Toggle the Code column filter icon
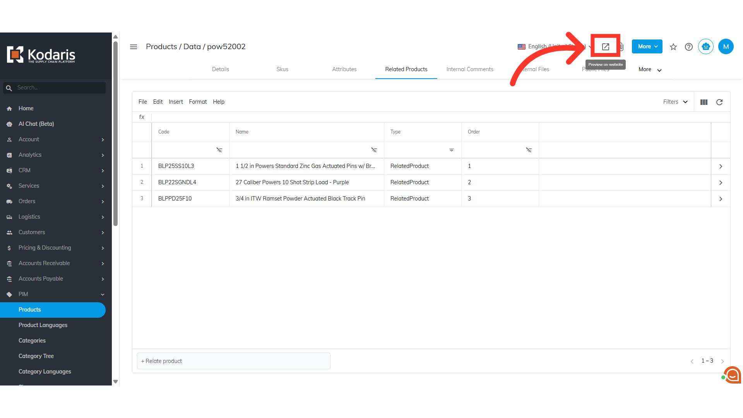 pos(219,150)
